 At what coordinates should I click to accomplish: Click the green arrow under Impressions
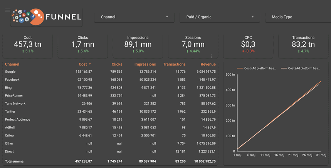[133, 51]
